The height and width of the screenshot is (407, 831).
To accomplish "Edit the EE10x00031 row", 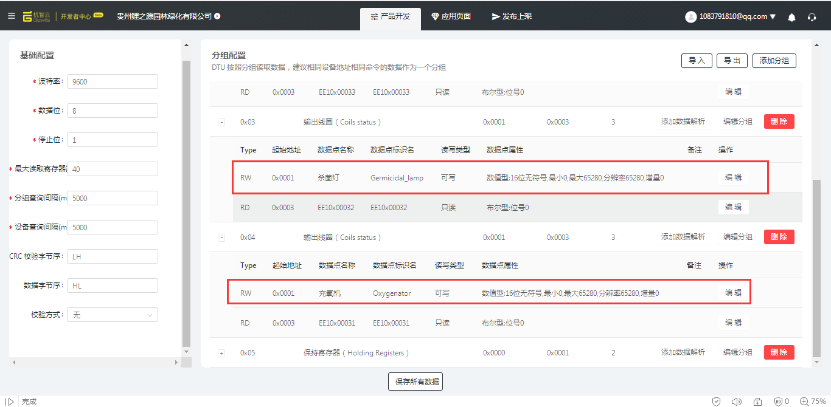I will [x=733, y=323].
